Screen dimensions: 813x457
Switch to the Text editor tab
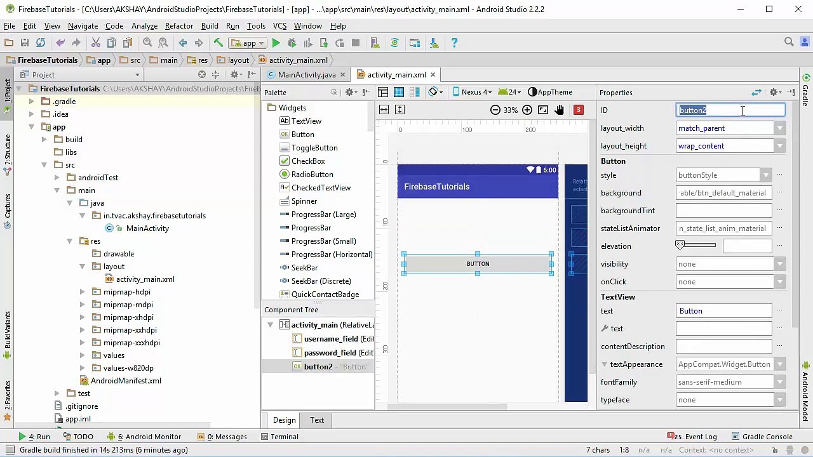tap(317, 420)
